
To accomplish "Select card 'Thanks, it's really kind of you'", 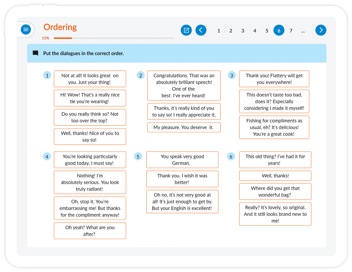I will 184,111.
